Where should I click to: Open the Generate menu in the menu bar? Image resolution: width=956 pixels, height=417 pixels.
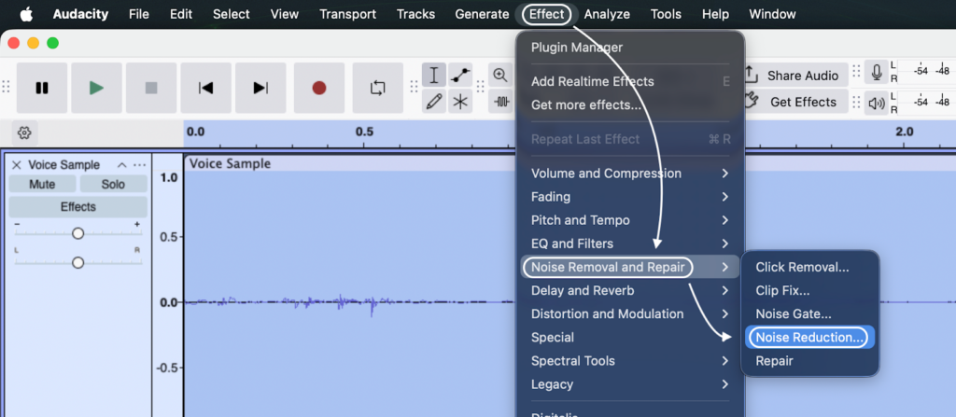coord(482,14)
